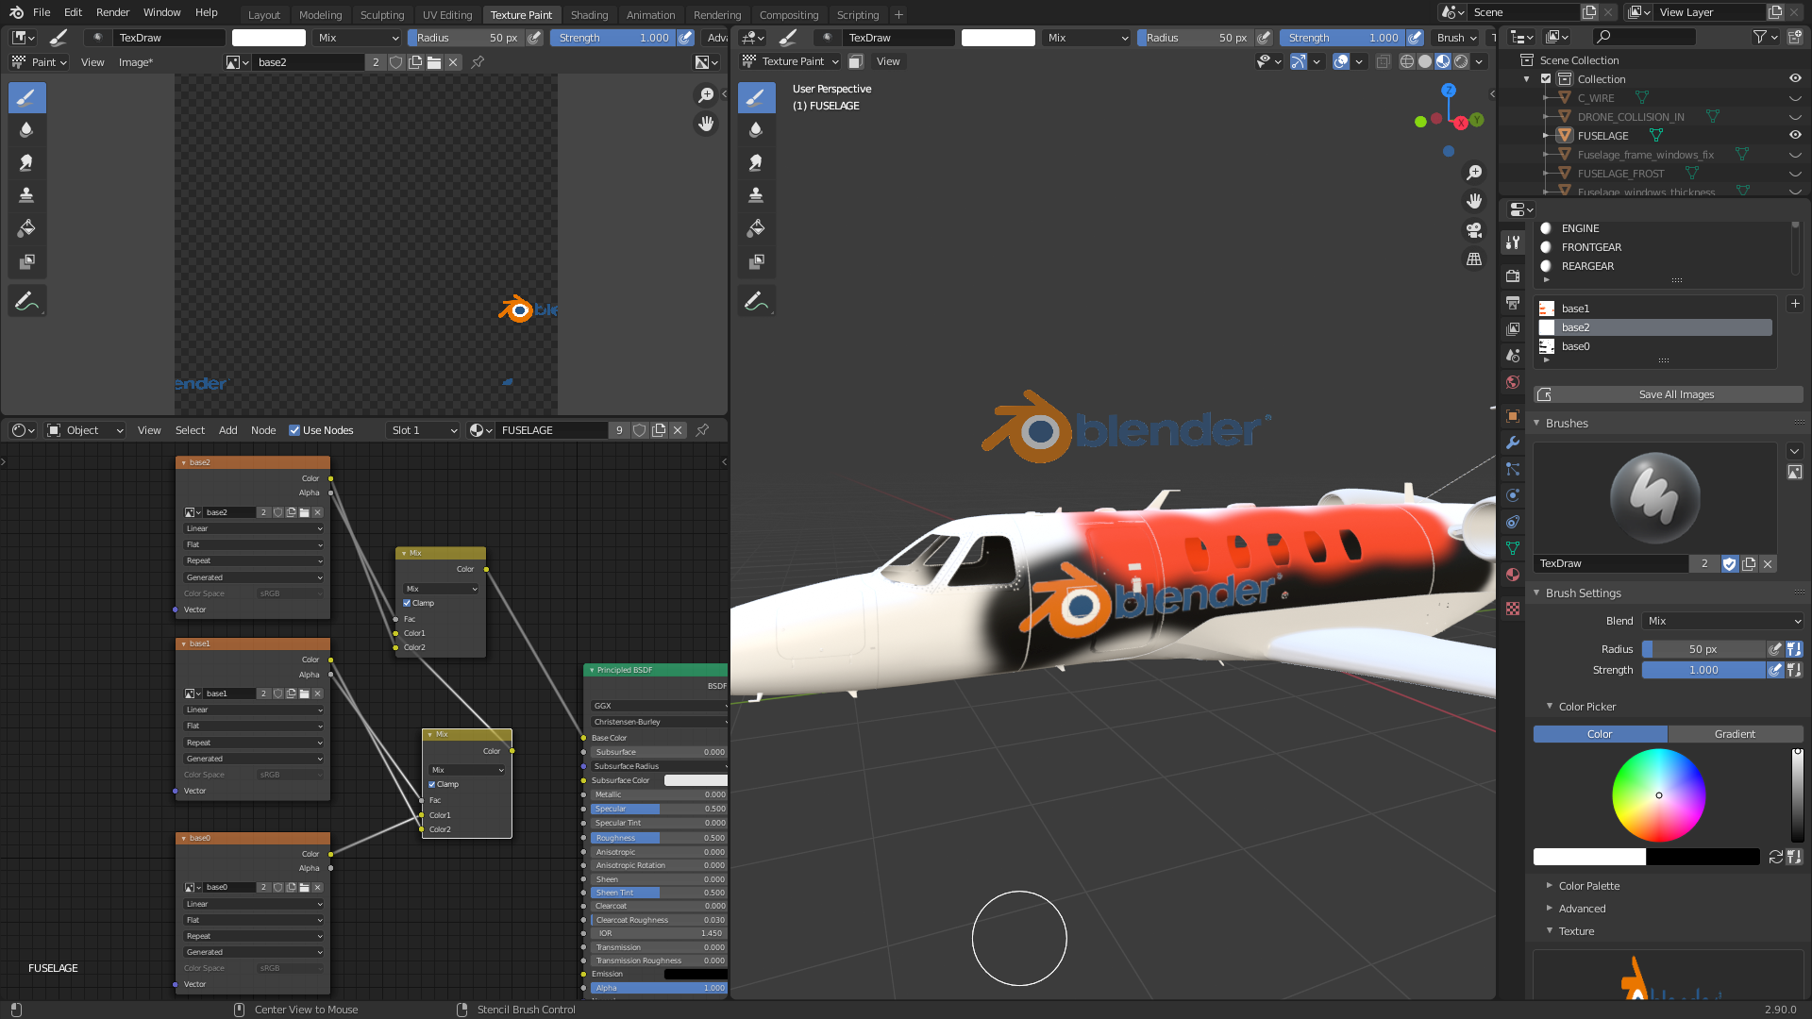Select the Smear tool in image editor
The height and width of the screenshot is (1019, 1812).
click(x=26, y=162)
